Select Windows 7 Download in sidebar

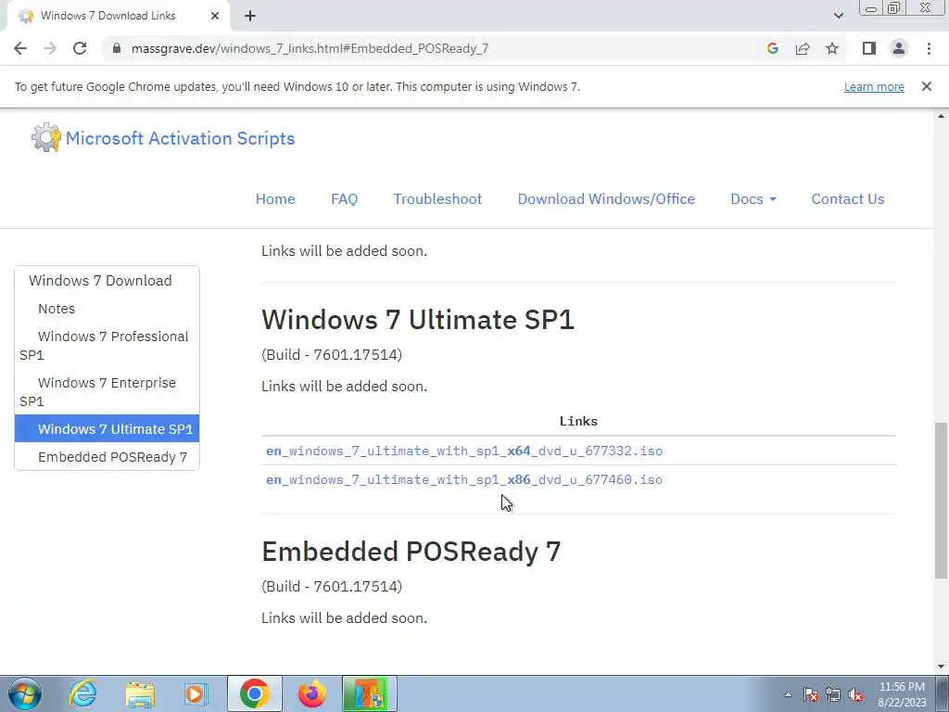click(x=100, y=280)
